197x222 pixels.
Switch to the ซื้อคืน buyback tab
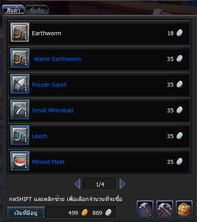(x=37, y=10)
